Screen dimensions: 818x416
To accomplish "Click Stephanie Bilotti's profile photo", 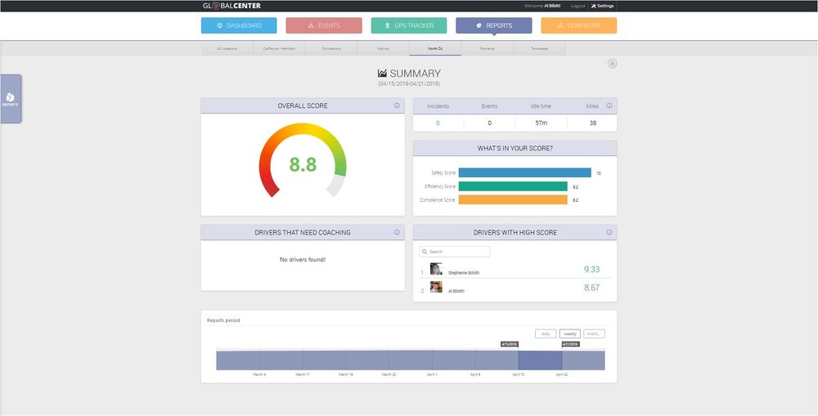I will pyautogui.click(x=436, y=269).
